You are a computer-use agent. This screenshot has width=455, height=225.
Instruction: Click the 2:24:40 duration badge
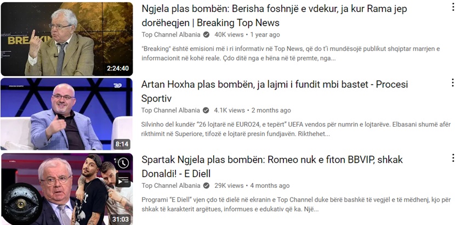(117, 69)
